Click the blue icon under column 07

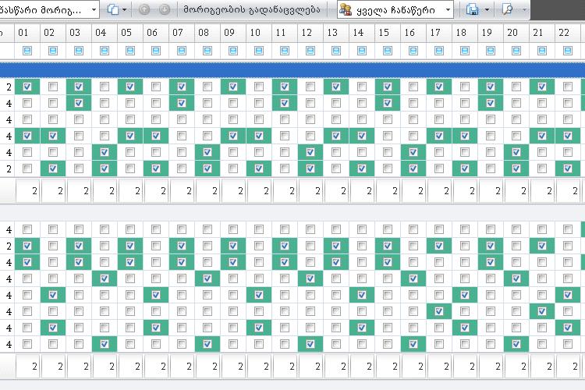pos(182,51)
